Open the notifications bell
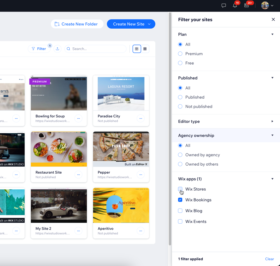Viewport: 280px width, 266px height. 235,5
